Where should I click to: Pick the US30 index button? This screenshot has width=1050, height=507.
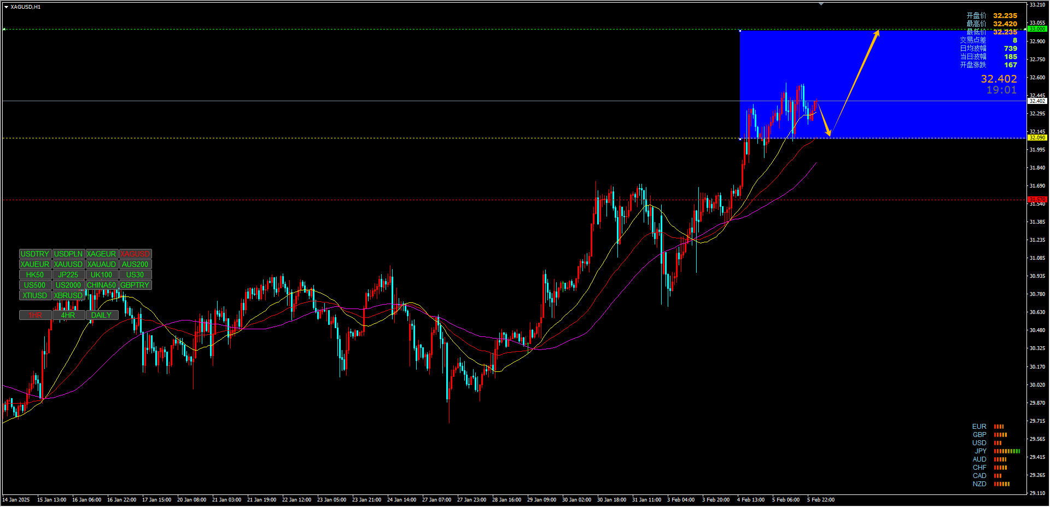135,275
